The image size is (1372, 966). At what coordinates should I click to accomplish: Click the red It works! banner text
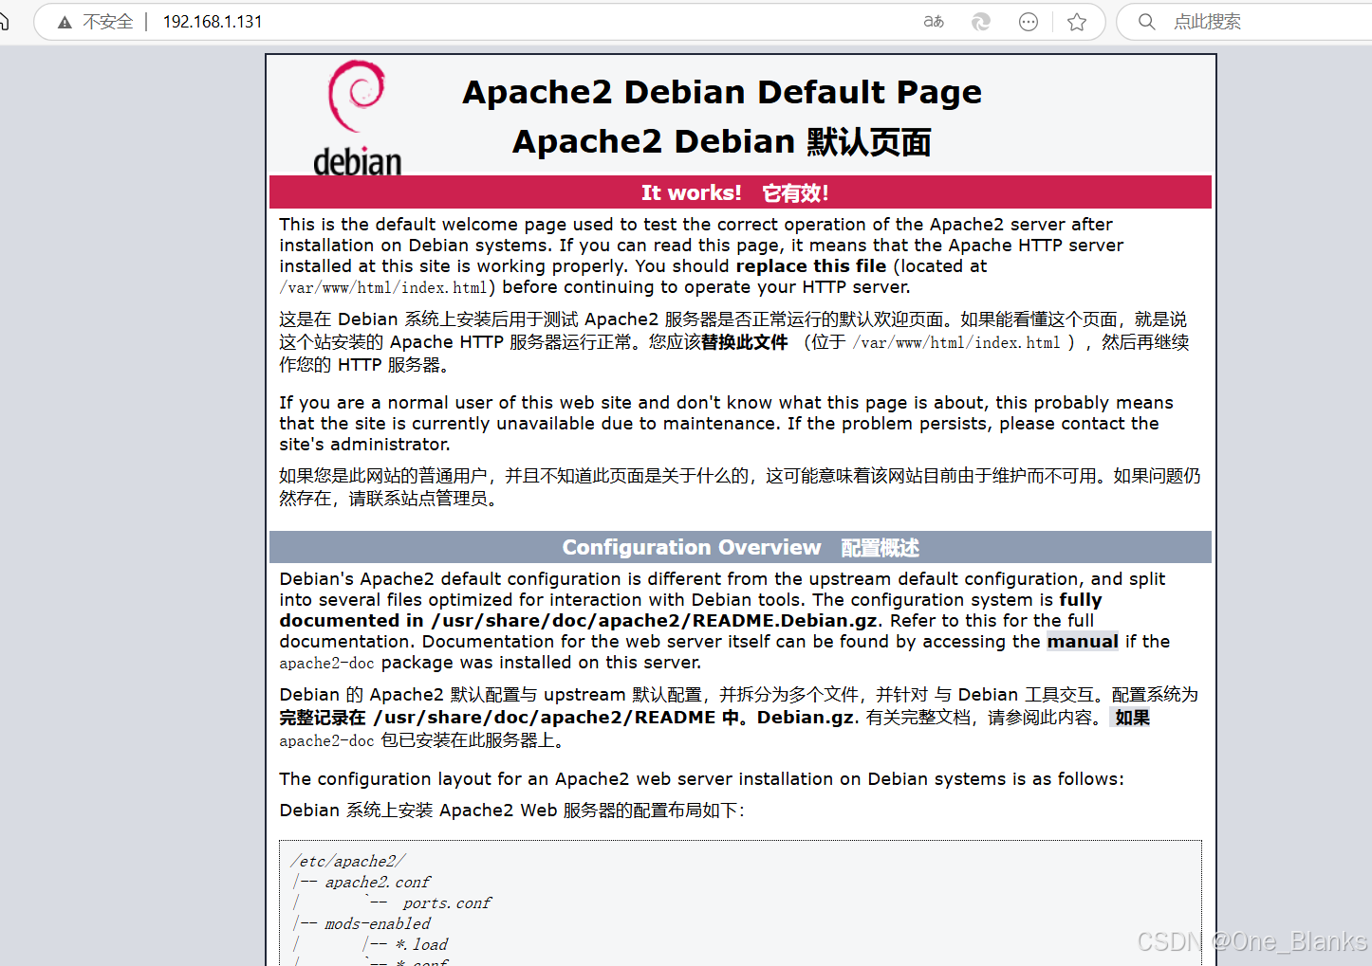click(x=692, y=192)
